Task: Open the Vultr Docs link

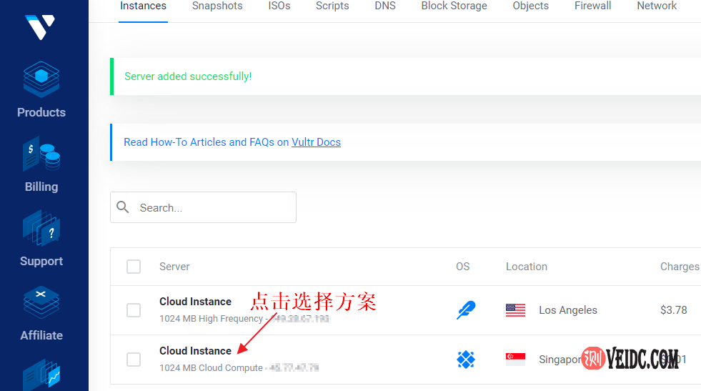Action: 316,142
